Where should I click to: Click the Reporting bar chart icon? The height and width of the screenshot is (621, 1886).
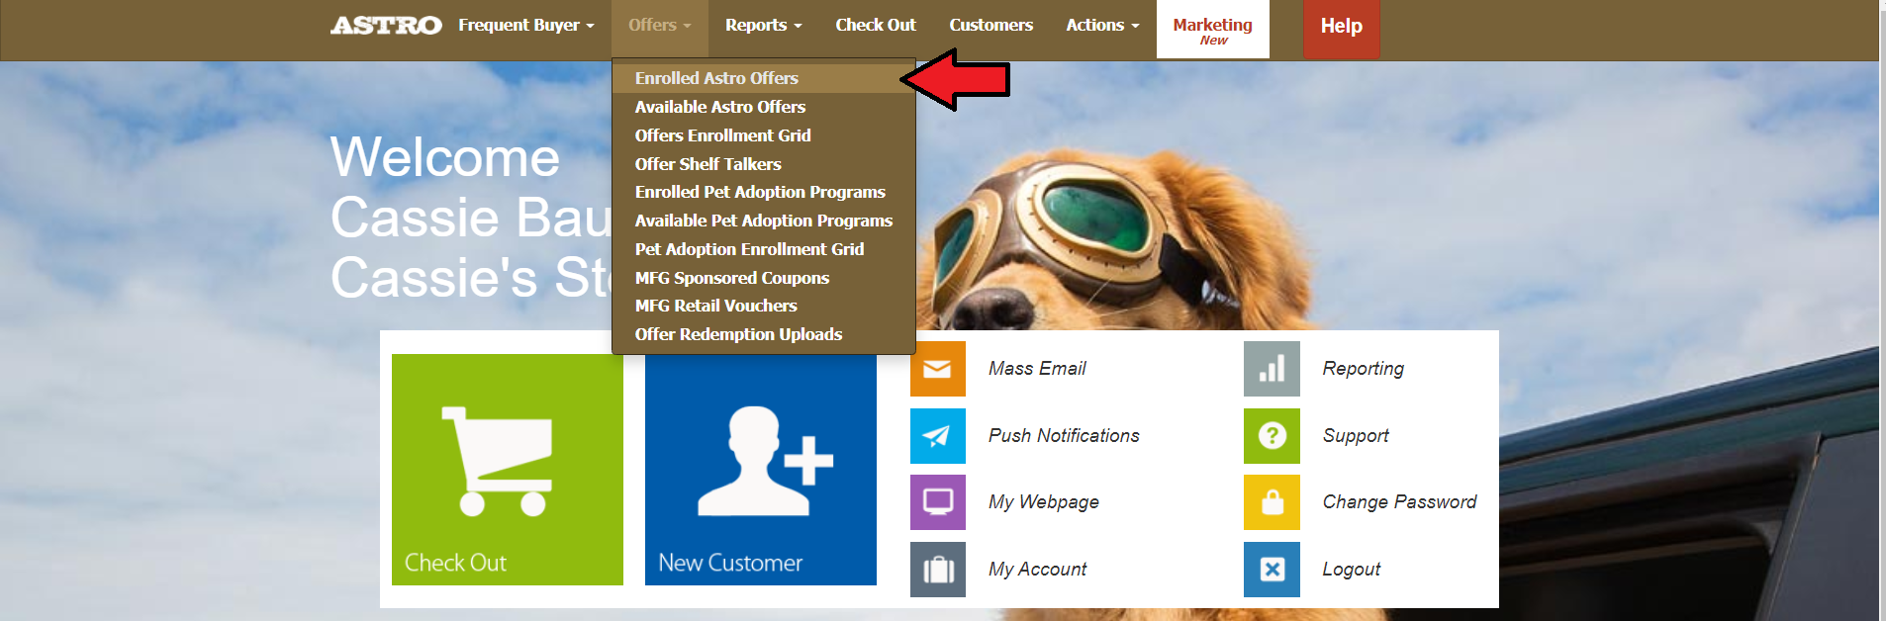1272,369
